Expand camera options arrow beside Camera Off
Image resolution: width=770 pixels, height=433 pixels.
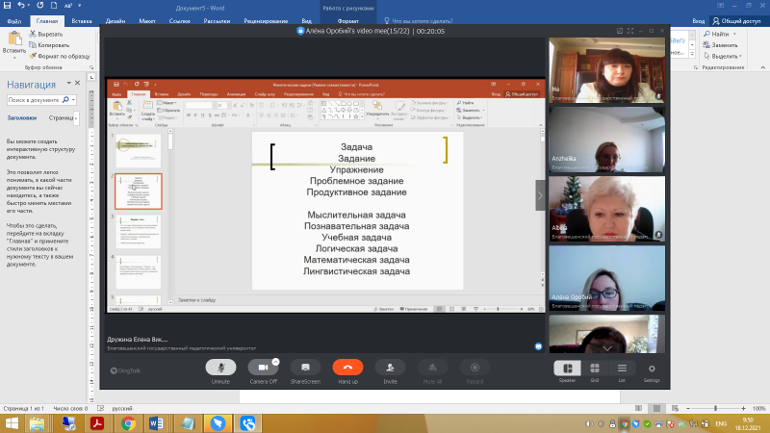[x=275, y=362]
